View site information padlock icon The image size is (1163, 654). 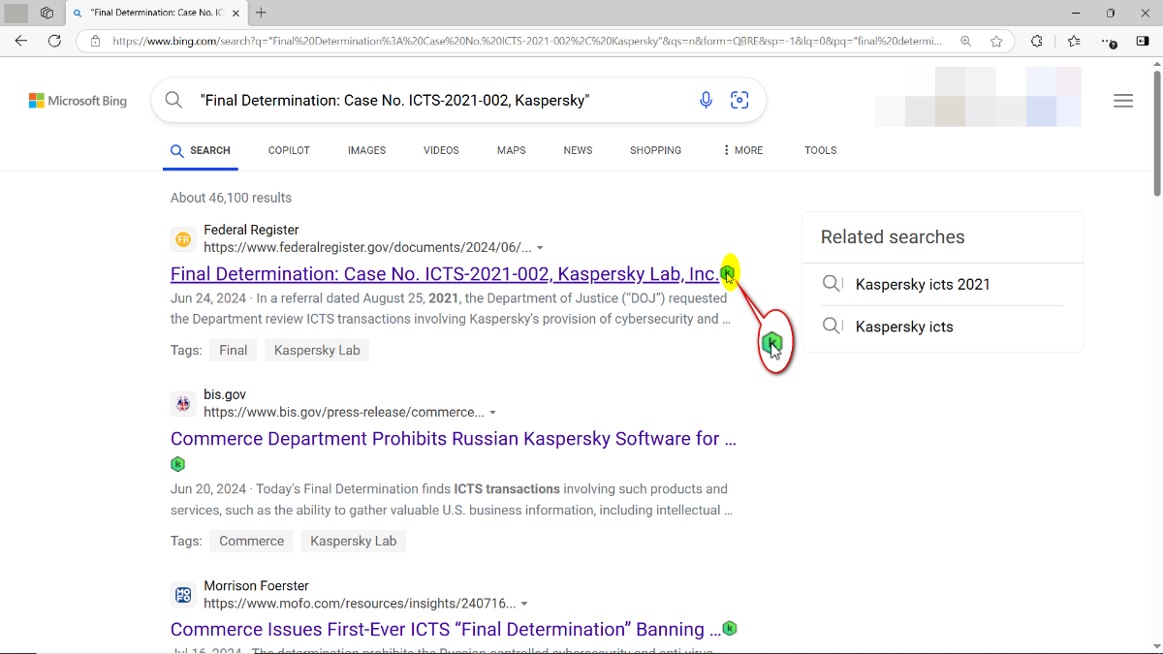[x=95, y=42]
